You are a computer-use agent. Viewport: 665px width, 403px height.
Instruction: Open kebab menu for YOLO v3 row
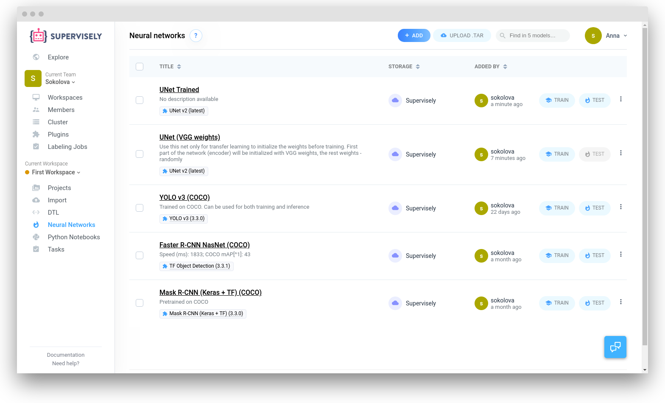point(621,207)
